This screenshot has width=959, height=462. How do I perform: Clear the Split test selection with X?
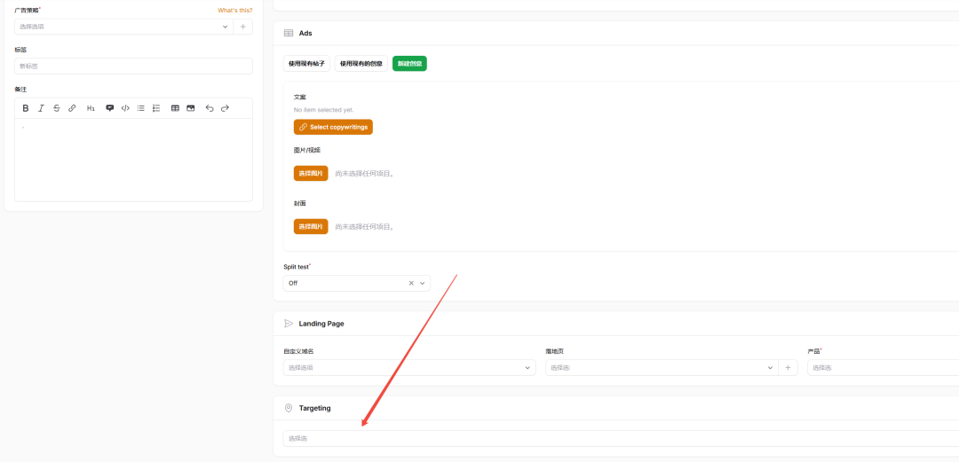(411, 284)
